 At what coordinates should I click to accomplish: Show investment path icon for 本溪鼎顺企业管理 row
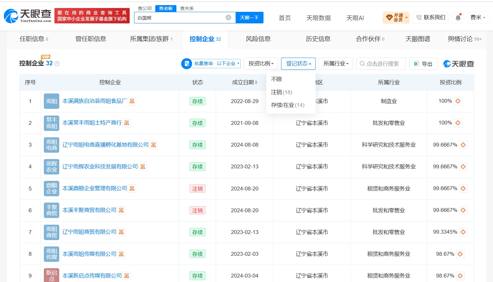[x=463, y=189]
